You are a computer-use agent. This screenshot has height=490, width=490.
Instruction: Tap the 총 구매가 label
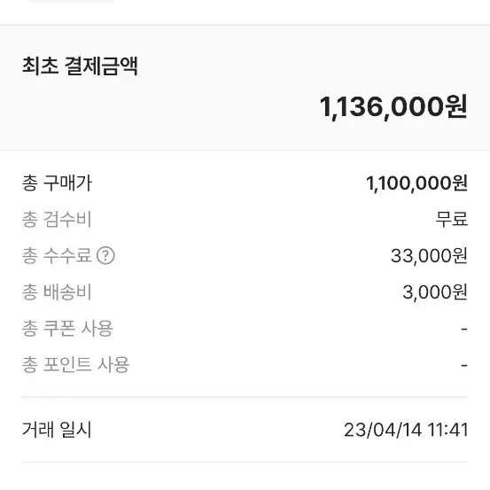[x=57, y=183]
